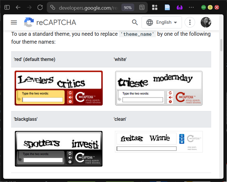This screenshot has height=182, width=227.
Task: Open the purple extension icon
Action: click(x=180, y=7)
